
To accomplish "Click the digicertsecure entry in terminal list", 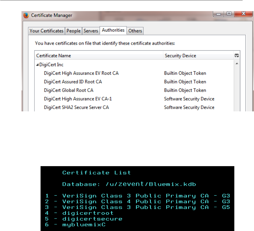I will point(84,219).
